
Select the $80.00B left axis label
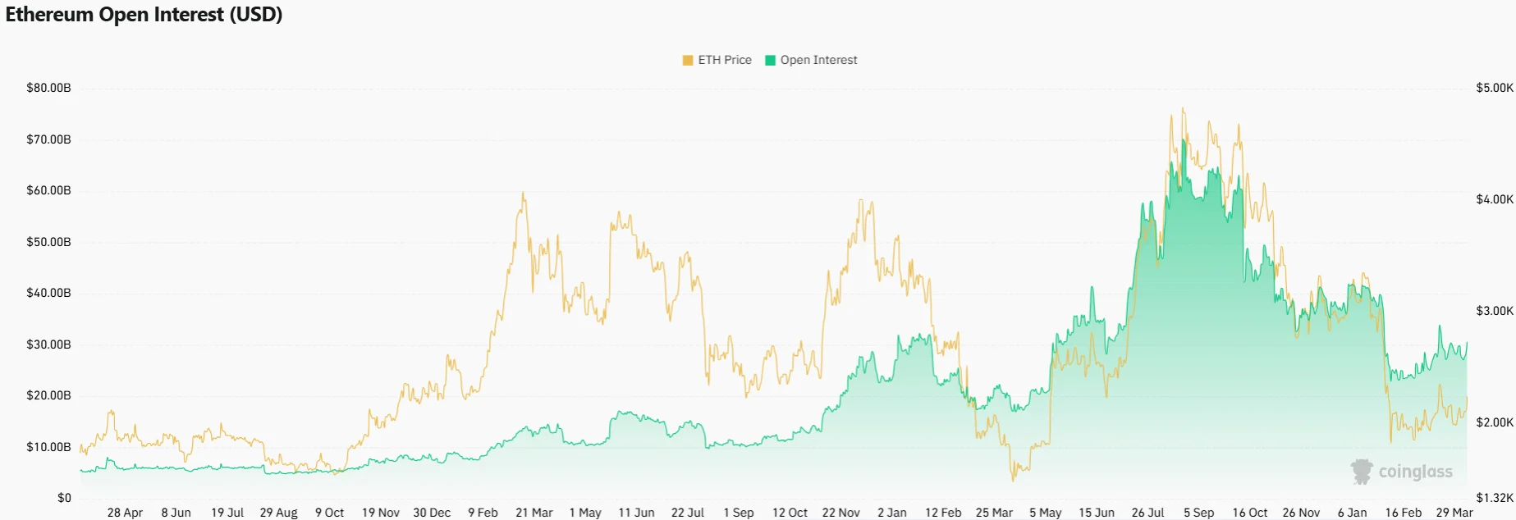pos(48,88)
